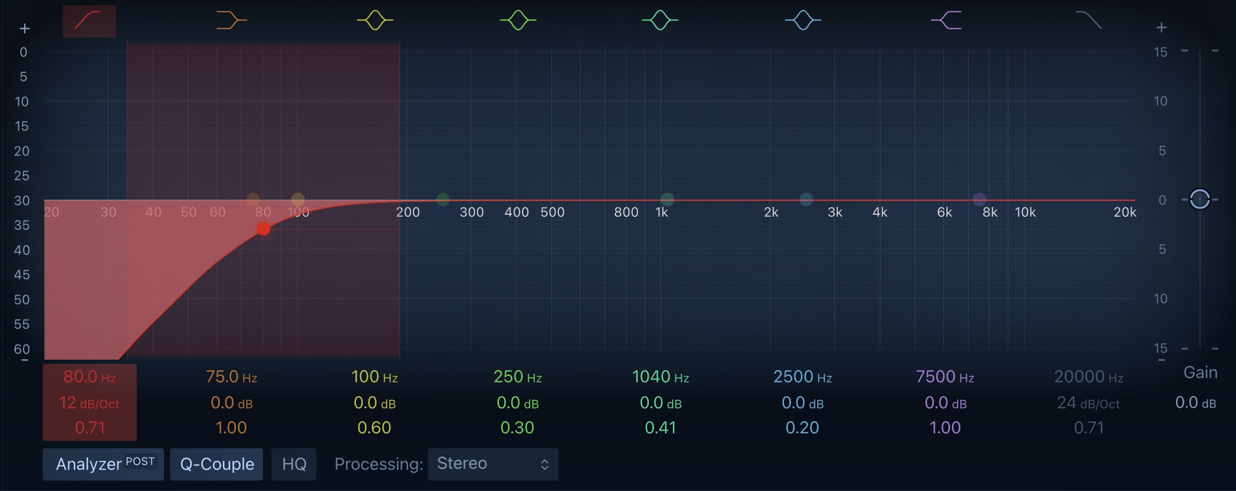Enable the greyed-out low-pass filter band icon
The height and width of the screenshot is (491, 1236).
pyautogui.click(x=1089, y=21)
